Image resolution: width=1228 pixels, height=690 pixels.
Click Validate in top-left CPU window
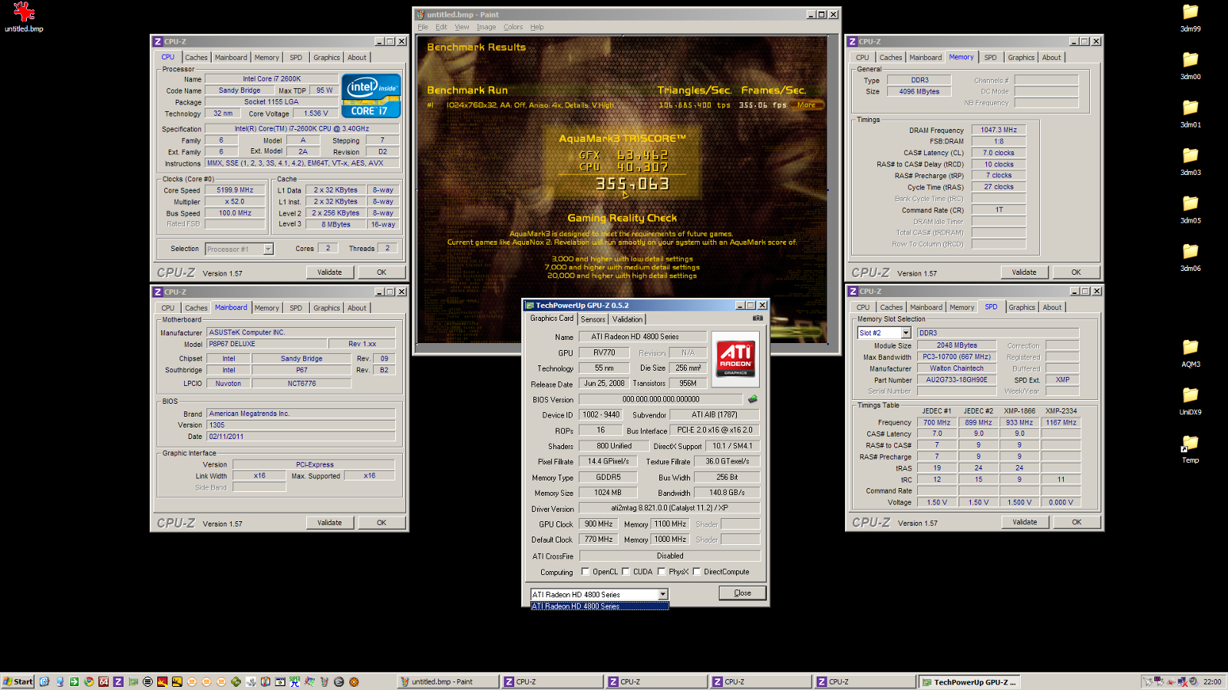(329, 272)
